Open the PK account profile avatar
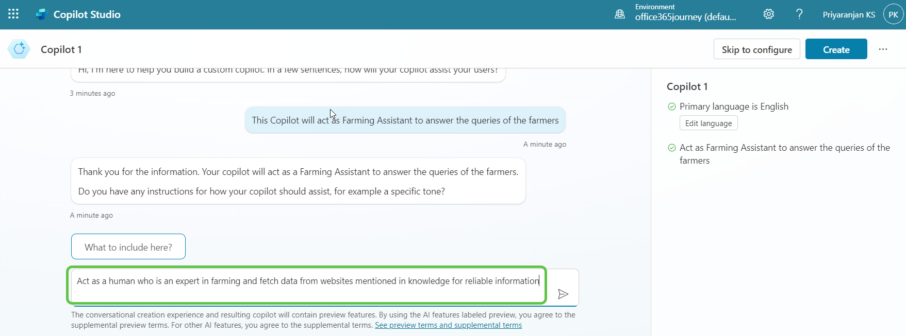 (893, 14)
